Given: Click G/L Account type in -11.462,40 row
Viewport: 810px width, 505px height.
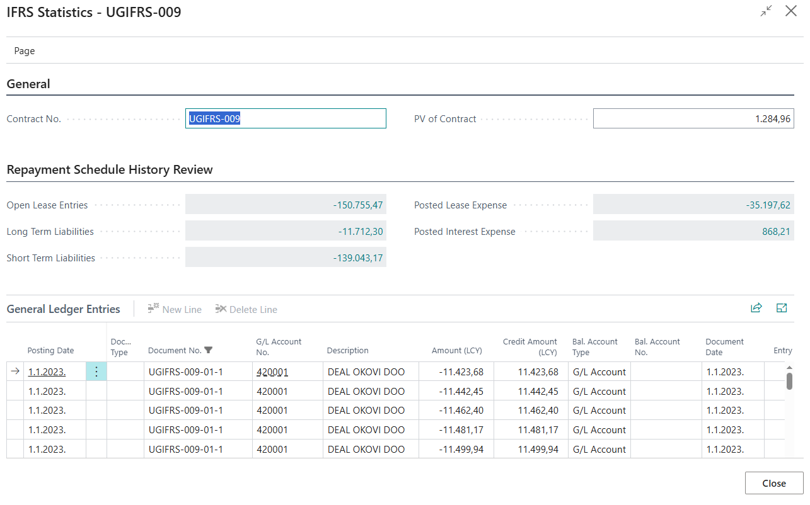Looking at the screenshot, I should [x=599, y=411].
